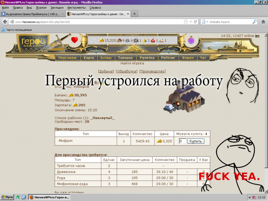Click the Купить button
The image size is (268, 201).
196,141
